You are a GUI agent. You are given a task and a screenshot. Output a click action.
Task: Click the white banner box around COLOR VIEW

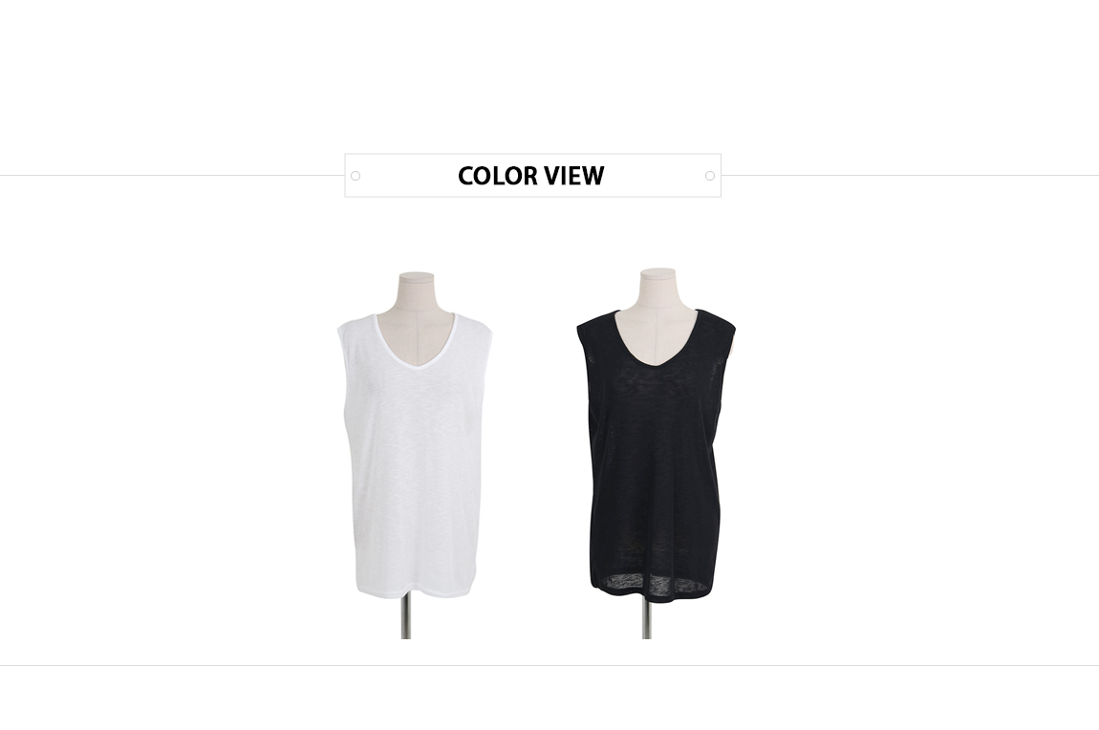coord(532,175)
